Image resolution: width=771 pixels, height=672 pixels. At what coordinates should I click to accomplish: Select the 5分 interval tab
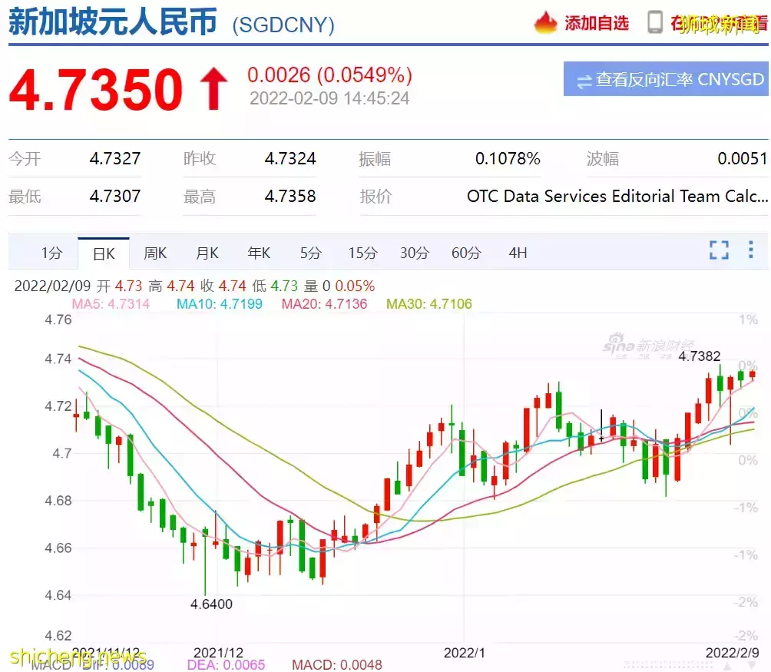(x=310, y=253)
